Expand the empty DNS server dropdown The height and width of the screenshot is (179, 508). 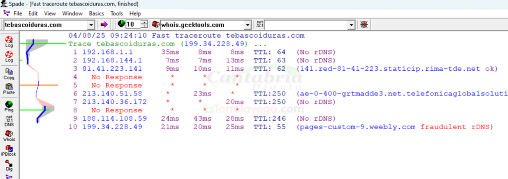[x=352, y=25]
